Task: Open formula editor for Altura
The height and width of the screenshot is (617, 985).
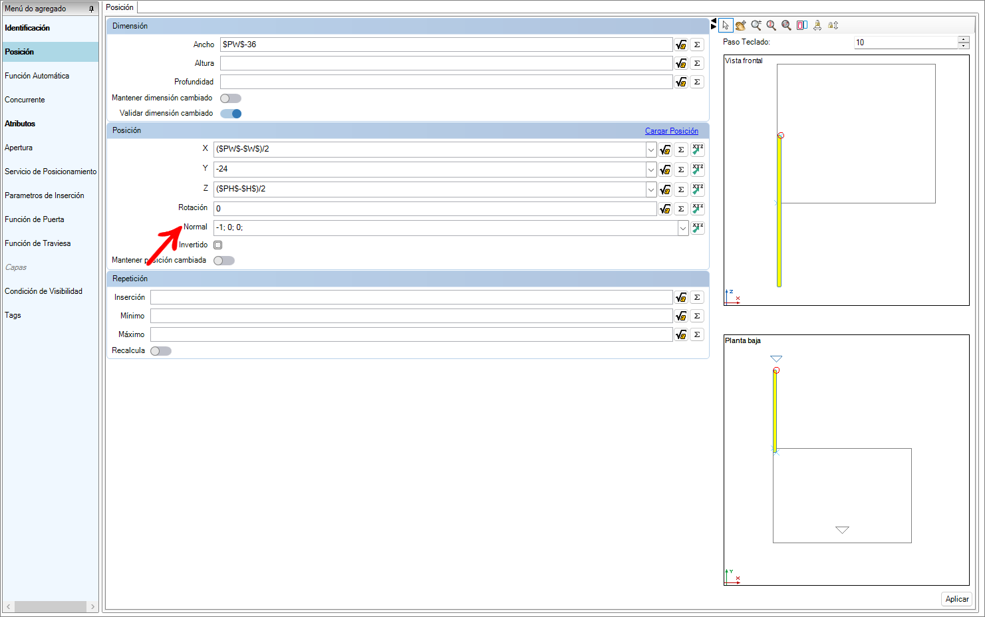Action: coord(681,63)
